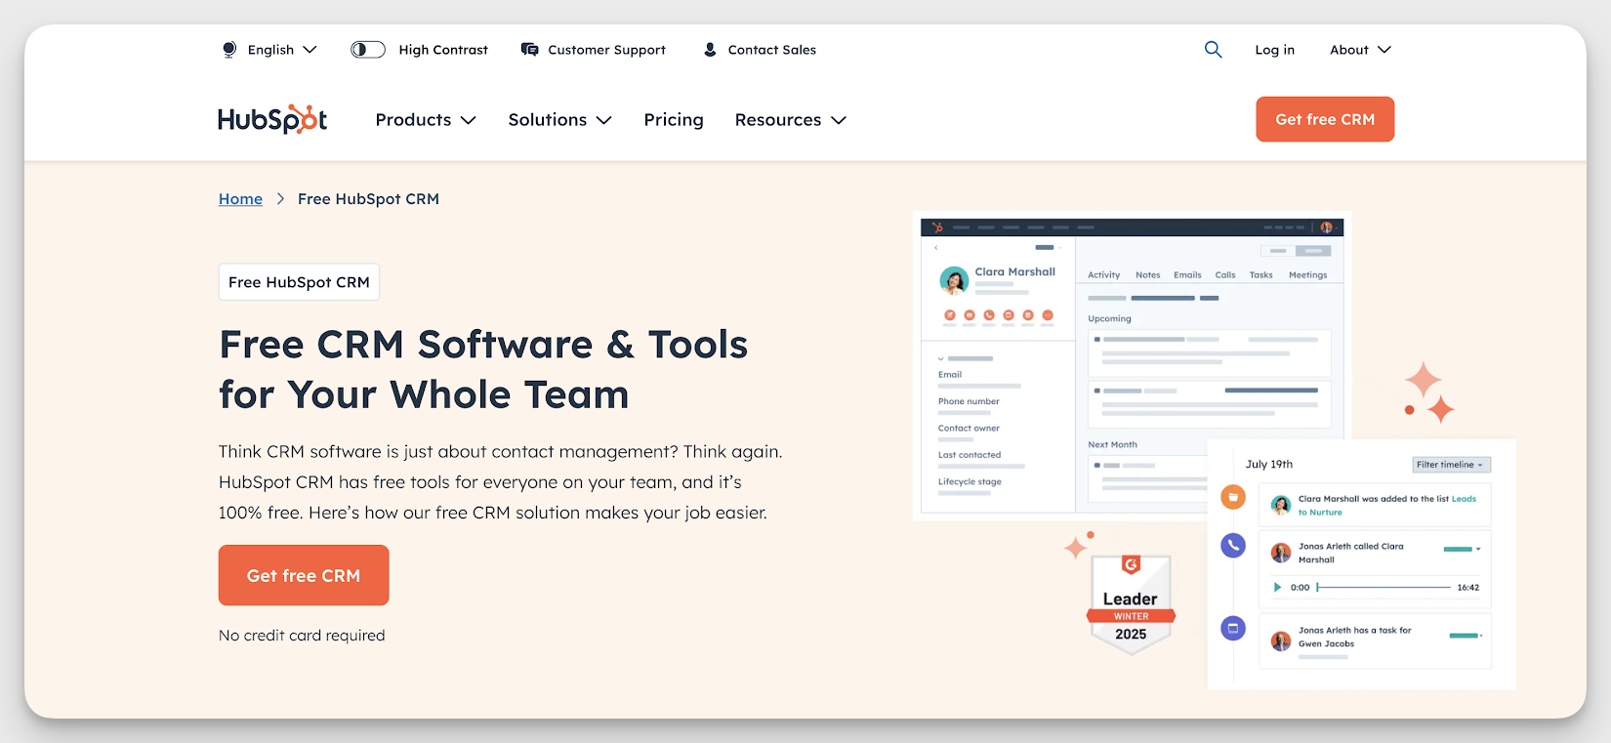The width and height of the screenshot is (1611, 743).
Task: Click the orange folder icon in timeline
Action: coord(1233,497)
